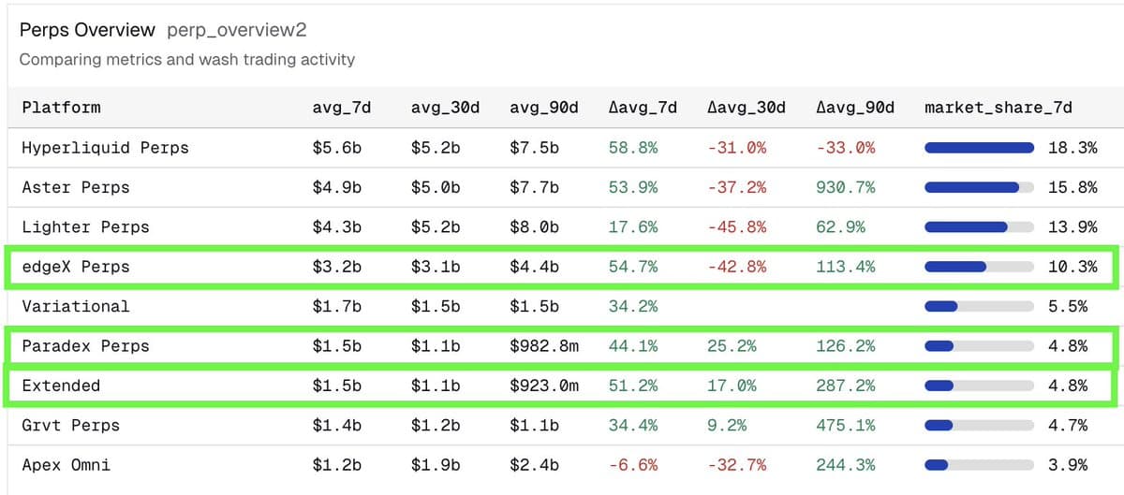Click the Hyperliquid Perps market share bar
Viewport: 1124px width, 495px height.
coord(979,148)
